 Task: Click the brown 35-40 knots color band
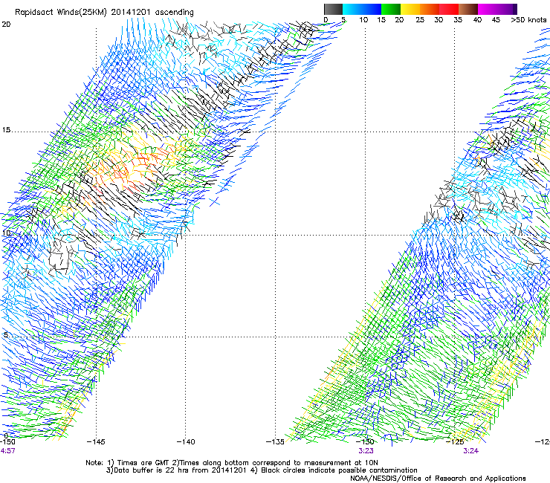468,9
